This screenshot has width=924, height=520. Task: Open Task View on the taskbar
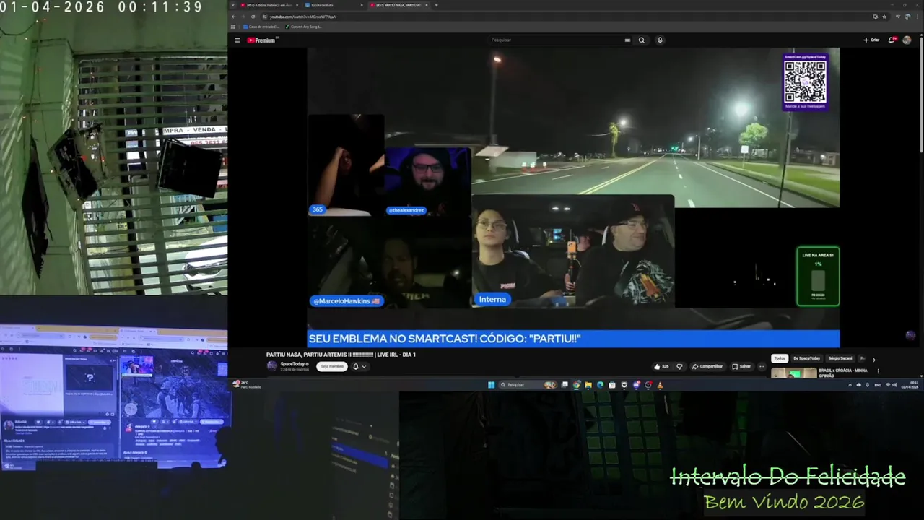(x=565, y=385)
